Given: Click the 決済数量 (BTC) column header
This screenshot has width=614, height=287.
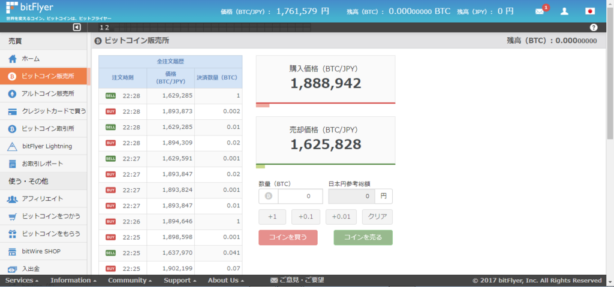Looking at the screenshot, I should [x=218, y=78].
